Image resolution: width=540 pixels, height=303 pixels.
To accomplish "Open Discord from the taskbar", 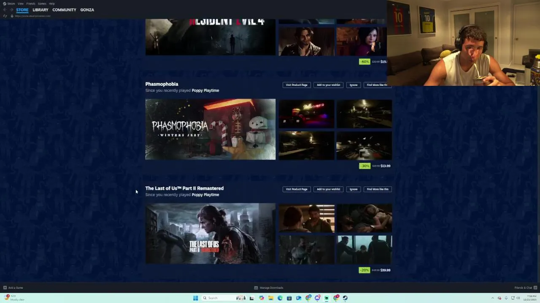I will coord(317,298).
